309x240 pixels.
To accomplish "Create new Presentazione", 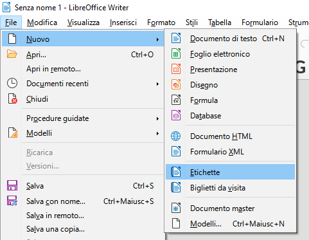I will pyautogui.click(x=230, y=69).
